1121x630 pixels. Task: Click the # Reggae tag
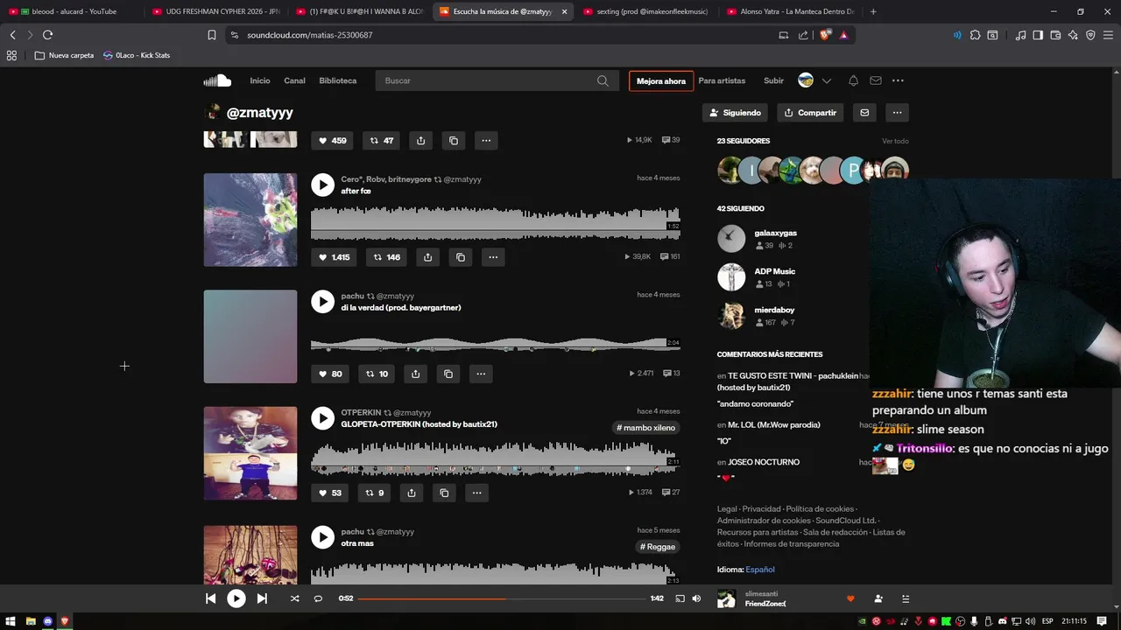(x=658, y=547)
